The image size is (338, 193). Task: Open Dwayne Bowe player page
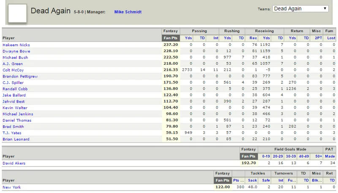[x=16, y=51]
